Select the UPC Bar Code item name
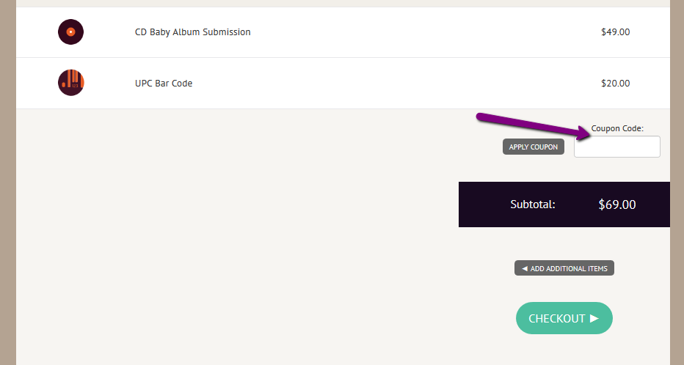The width and height of the screenshot is (684, 365). click(x=164, y=84)
